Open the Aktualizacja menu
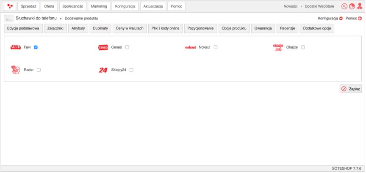366x173 pixels. pos(153,6)
